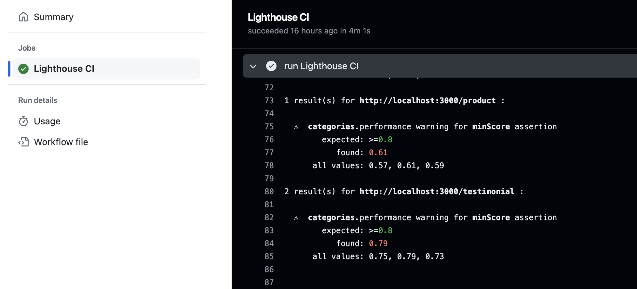Click log line number 84
This screenshot has height=289, width=637.
pyautogui.click(x=269, y=244)
